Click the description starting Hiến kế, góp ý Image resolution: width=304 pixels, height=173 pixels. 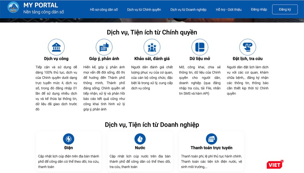point(104,88)
